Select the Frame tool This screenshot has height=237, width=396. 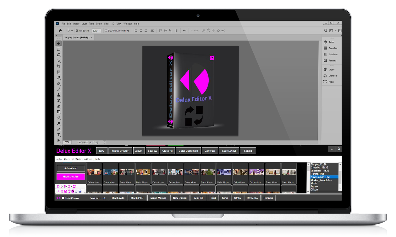click(59, 72)
